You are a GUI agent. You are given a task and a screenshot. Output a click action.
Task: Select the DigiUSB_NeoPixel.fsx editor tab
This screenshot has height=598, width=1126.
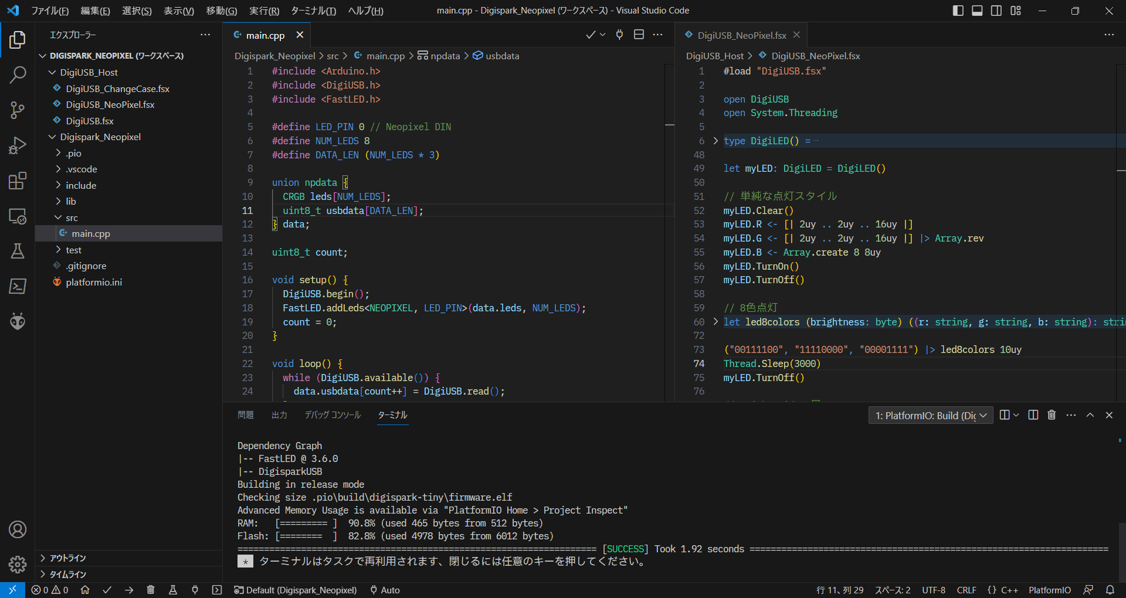tap(741, 35)
